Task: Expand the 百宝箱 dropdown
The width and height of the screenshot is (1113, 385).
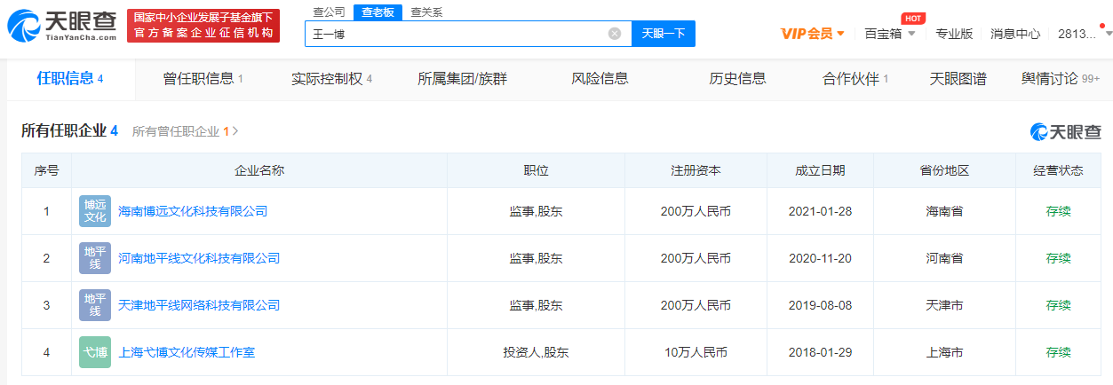Action: 889,34
